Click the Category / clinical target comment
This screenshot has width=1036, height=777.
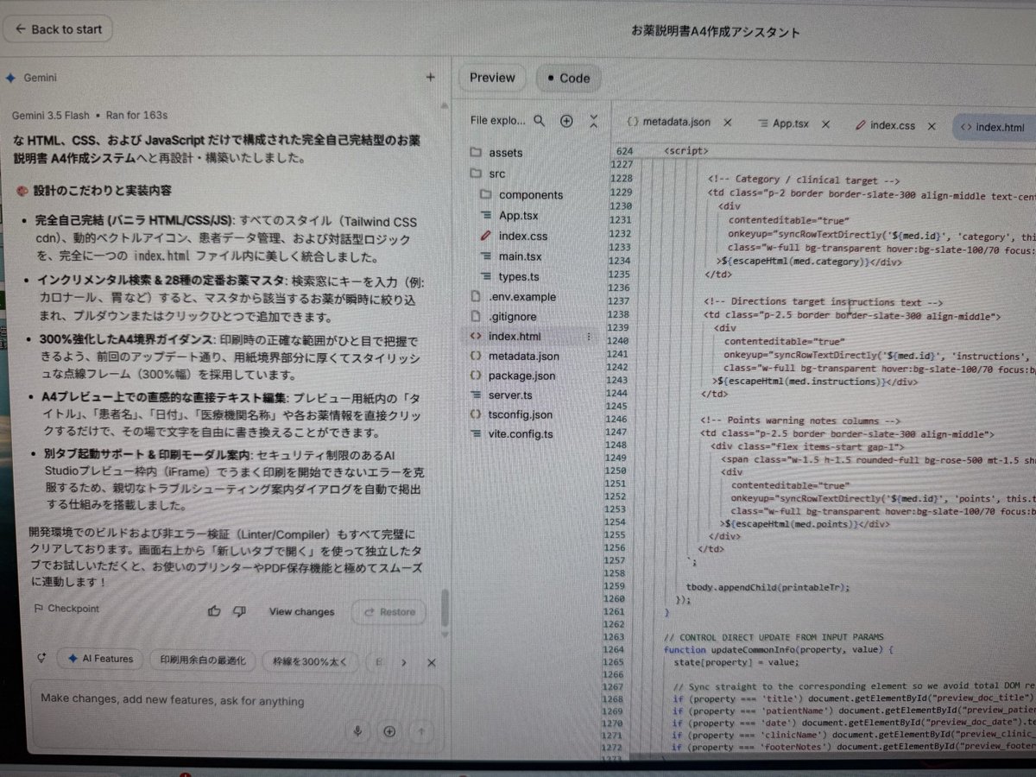pos(804,180)
